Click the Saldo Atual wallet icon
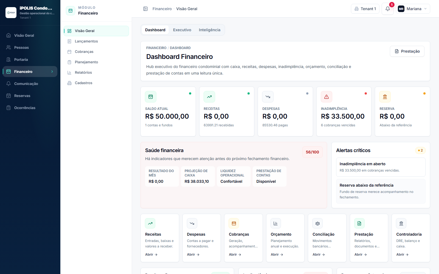Image resolution: width=439 pixels, height=274 pixels. 151,97
